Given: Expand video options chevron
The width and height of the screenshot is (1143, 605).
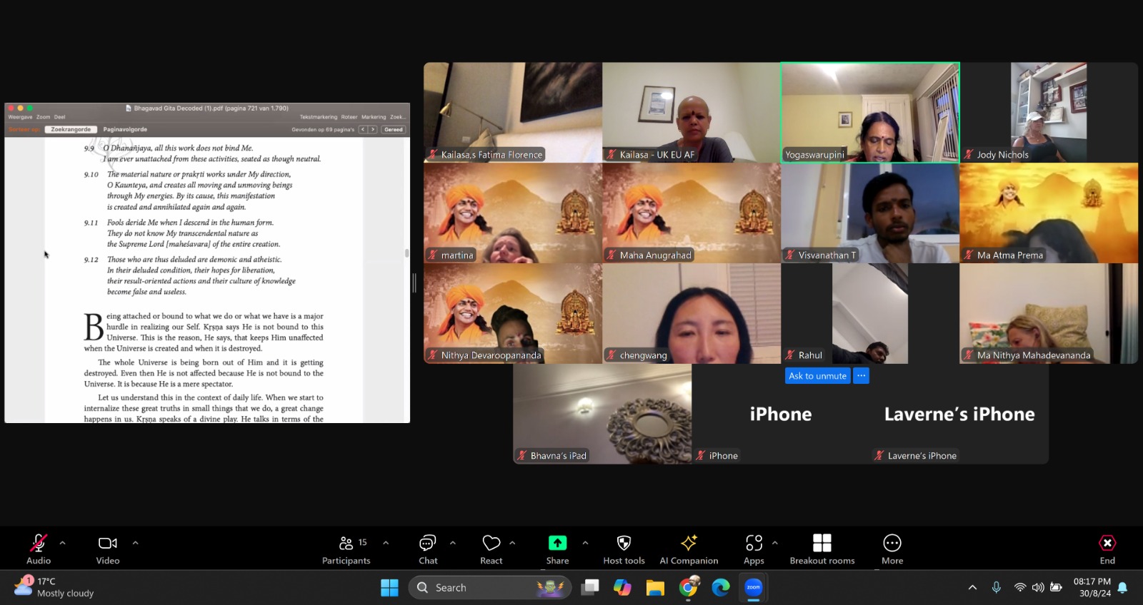Looking at the screenshot, I should pyautogui.click(x=136, y=543).
